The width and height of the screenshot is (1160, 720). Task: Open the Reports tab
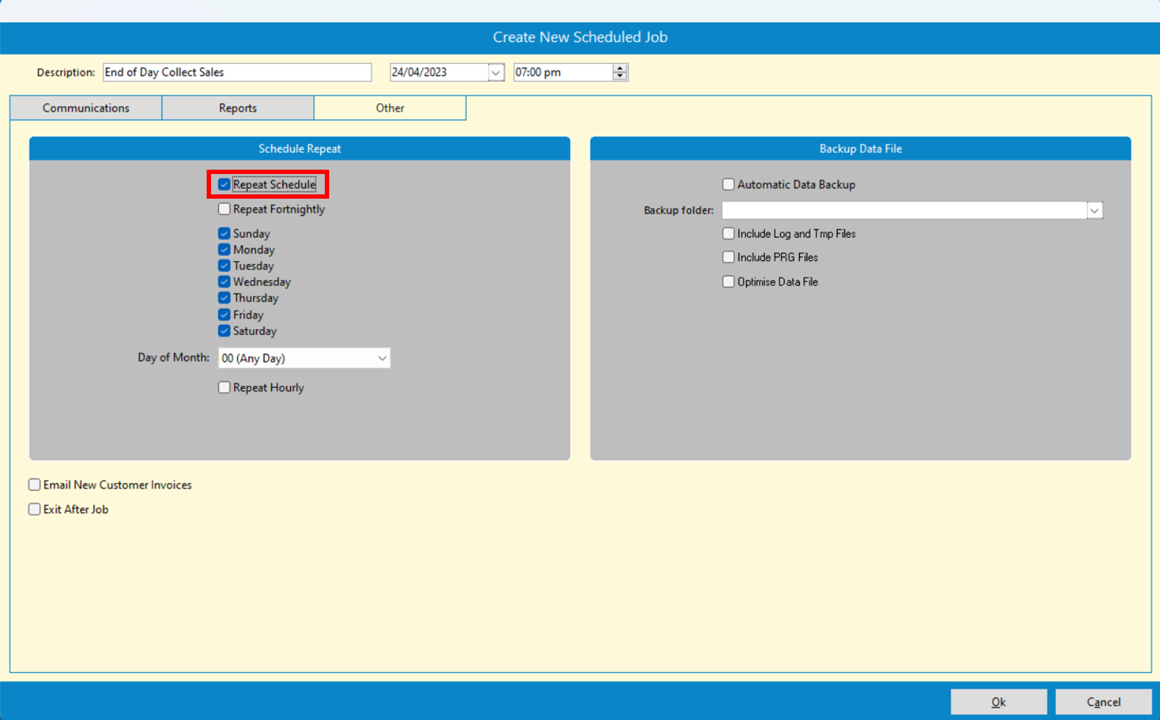point(238,108)
